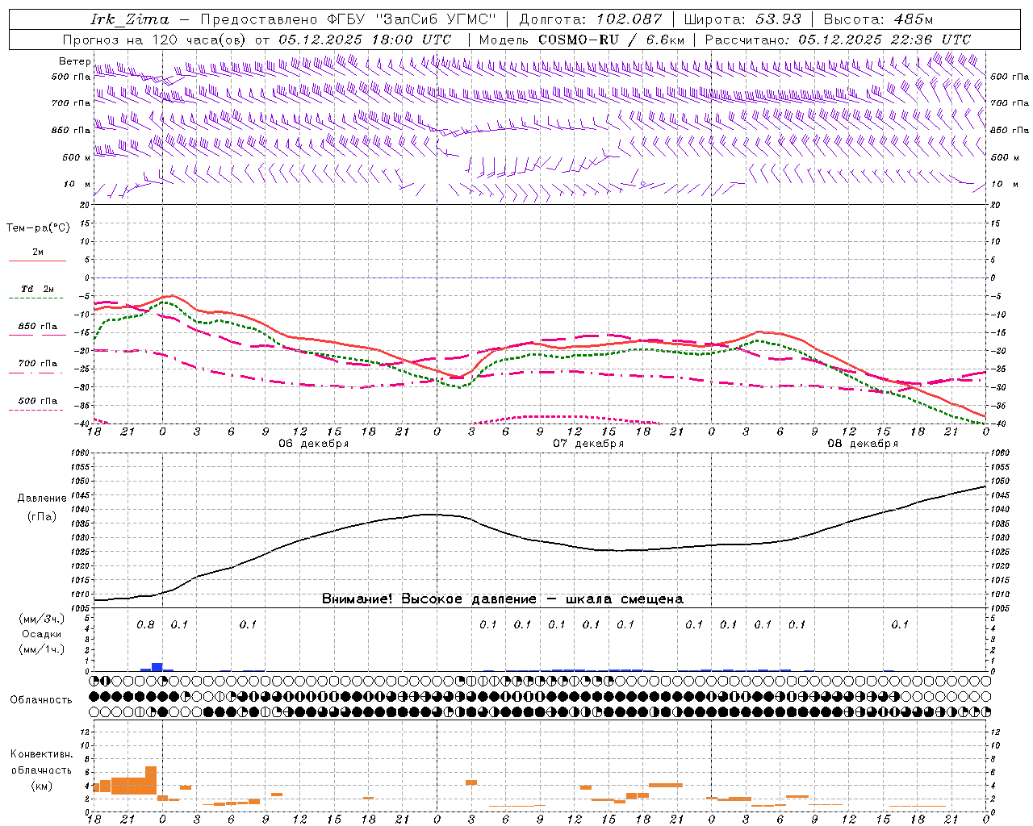Click the '700 гПа' temperature legend entry
1033x826 pixels.
pyautogui.click(x=38, y=363)
